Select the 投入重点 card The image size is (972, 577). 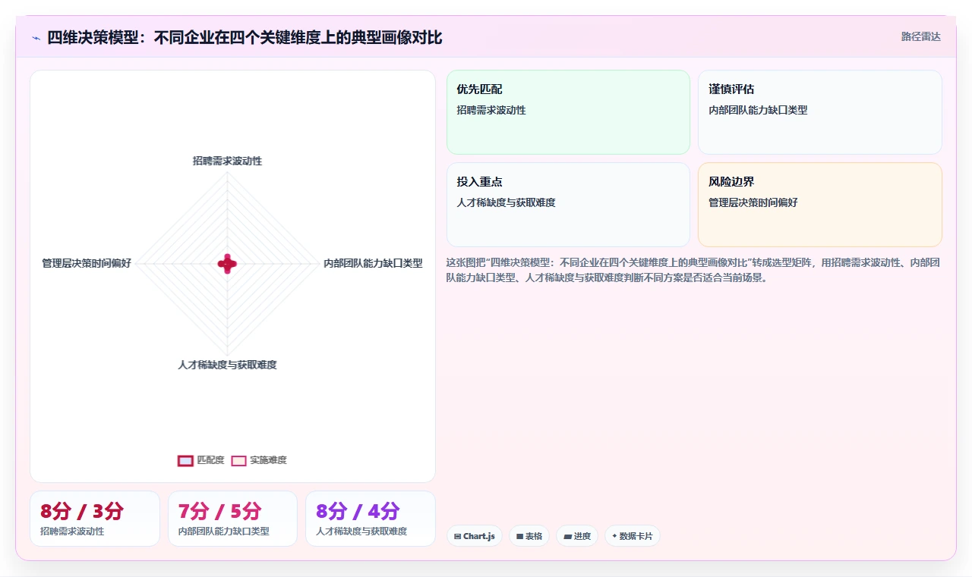pos(568,205)
